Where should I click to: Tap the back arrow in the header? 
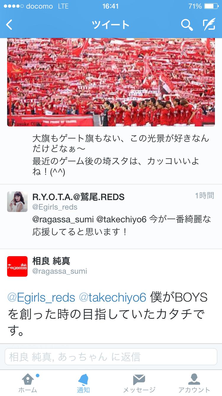(x=9, y=25)
